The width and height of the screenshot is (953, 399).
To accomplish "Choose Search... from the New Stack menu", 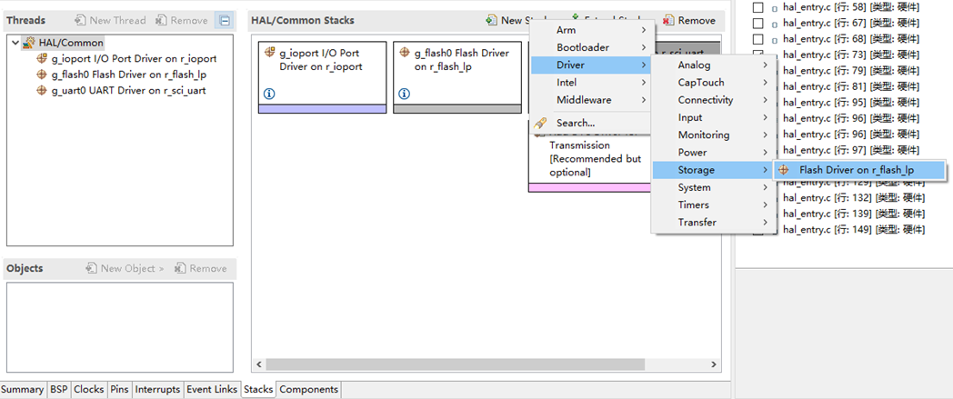I will pyautogui.click(x=591, y=124).
